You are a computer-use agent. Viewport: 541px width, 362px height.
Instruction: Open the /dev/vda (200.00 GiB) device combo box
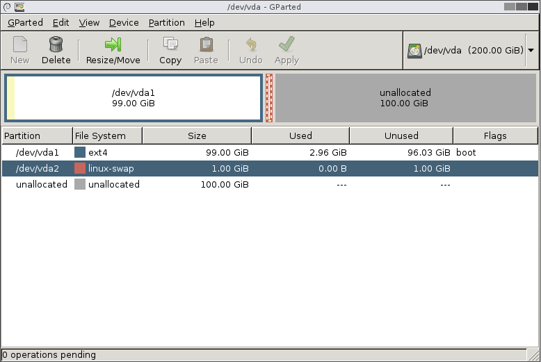pyautogui.click(x=471, y=50)
